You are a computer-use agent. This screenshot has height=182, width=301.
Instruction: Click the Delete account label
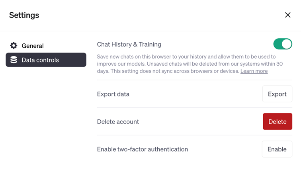pos(118,121)
